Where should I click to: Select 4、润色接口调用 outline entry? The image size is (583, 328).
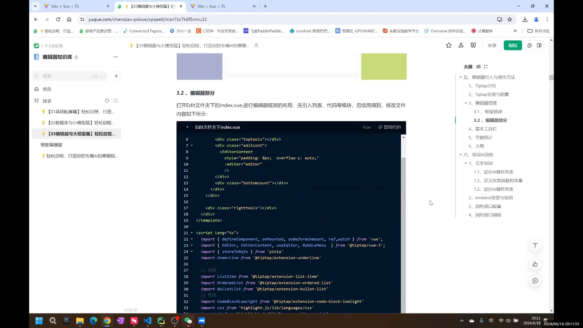pos(485,215)
